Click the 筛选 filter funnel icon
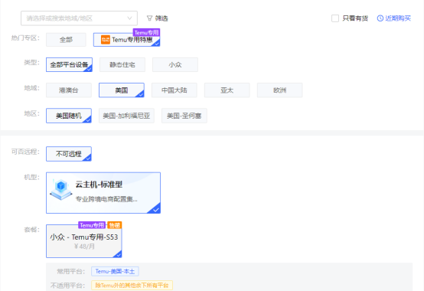 [x=149, y=18]
